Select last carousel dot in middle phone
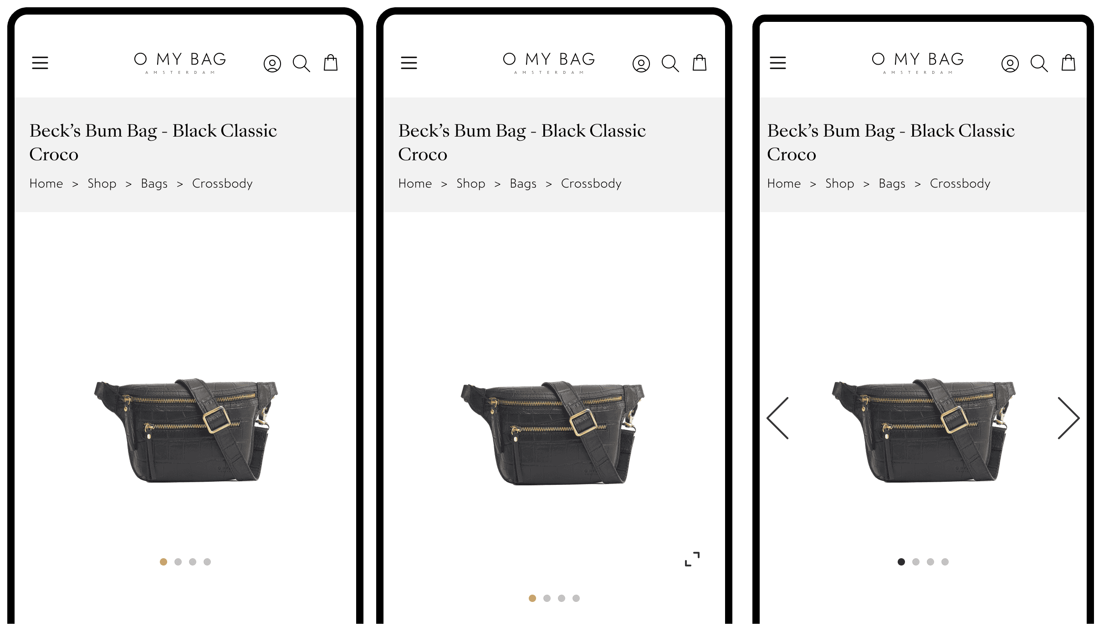Image resolution: width=1104 pixels, height=642 pixels. [x=576, y=598]
